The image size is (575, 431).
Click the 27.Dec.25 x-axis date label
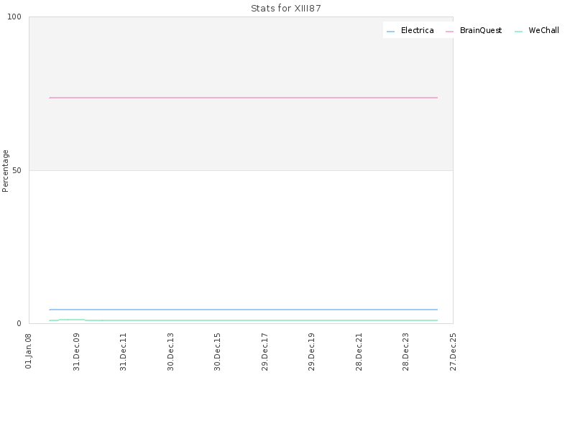point(453,352)
